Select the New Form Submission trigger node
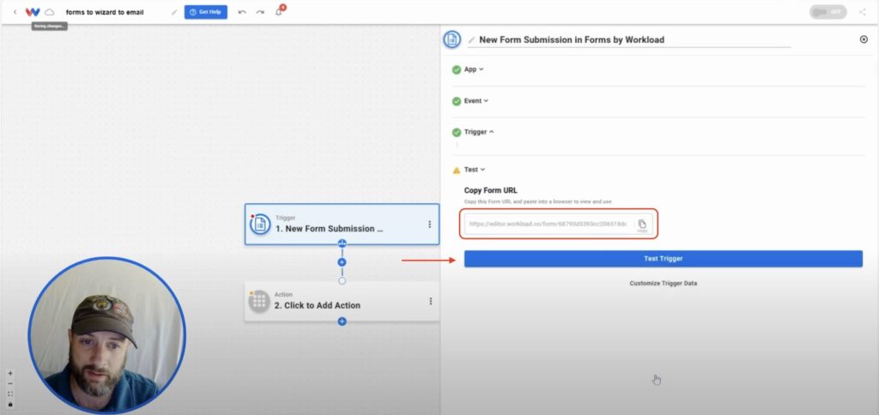The height and width of the screenshot is (415, 879). [x=342, y=224]
